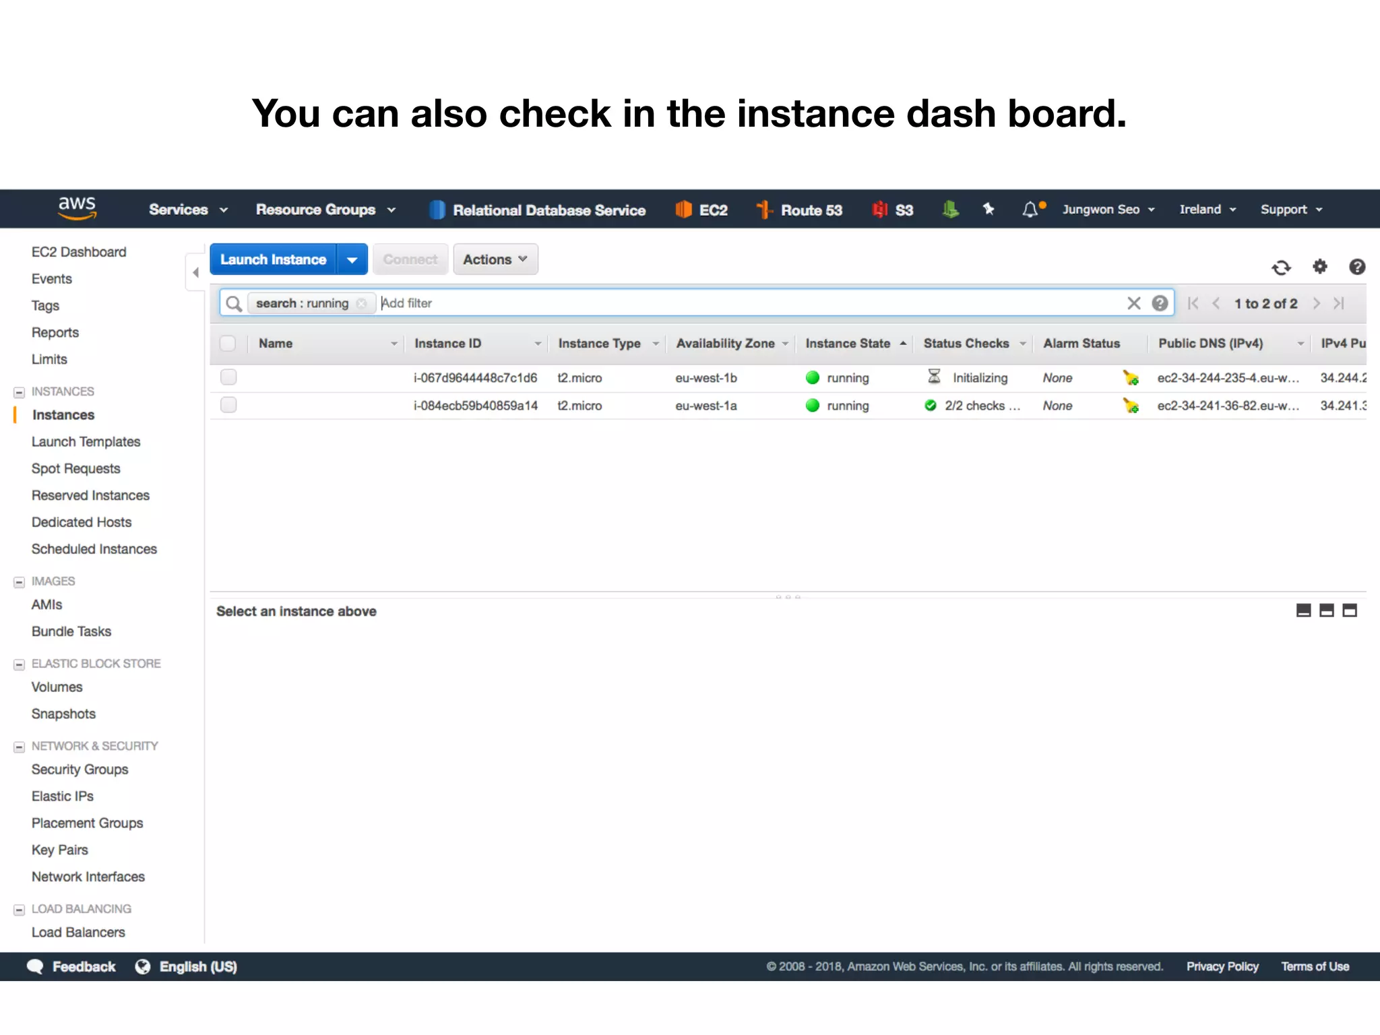Viewport: 1380px width, 1035px height.
Task: Open AMIs in the sidebar
Action: click(x=46, y=605)
